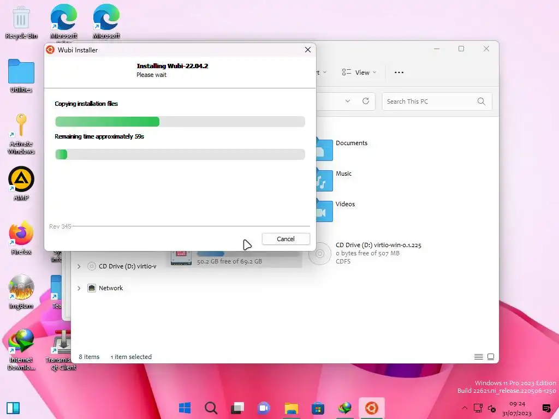Open the Utilities folder on desktop
The width and height of the screenshot is (559, 419).
coord(21,76)
